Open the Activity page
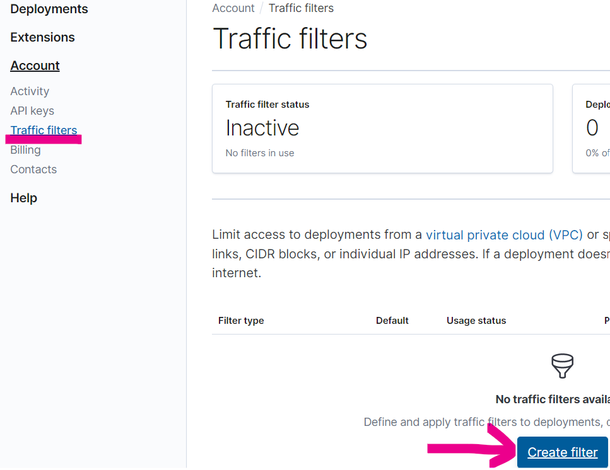Viewport: 610px width, 470px height. coord(30,91)
